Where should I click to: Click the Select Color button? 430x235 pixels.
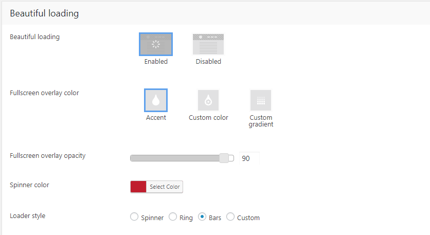pyautogui.click(x=165, y=187)
